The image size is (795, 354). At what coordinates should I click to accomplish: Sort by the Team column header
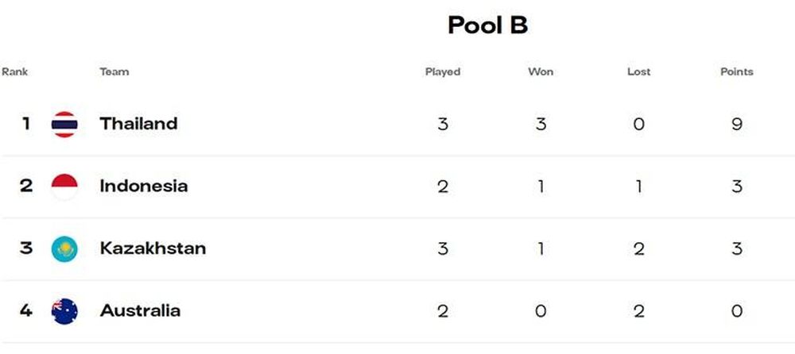point(114,71)
